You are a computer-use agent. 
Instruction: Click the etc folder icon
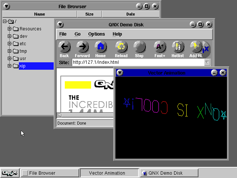16,44
